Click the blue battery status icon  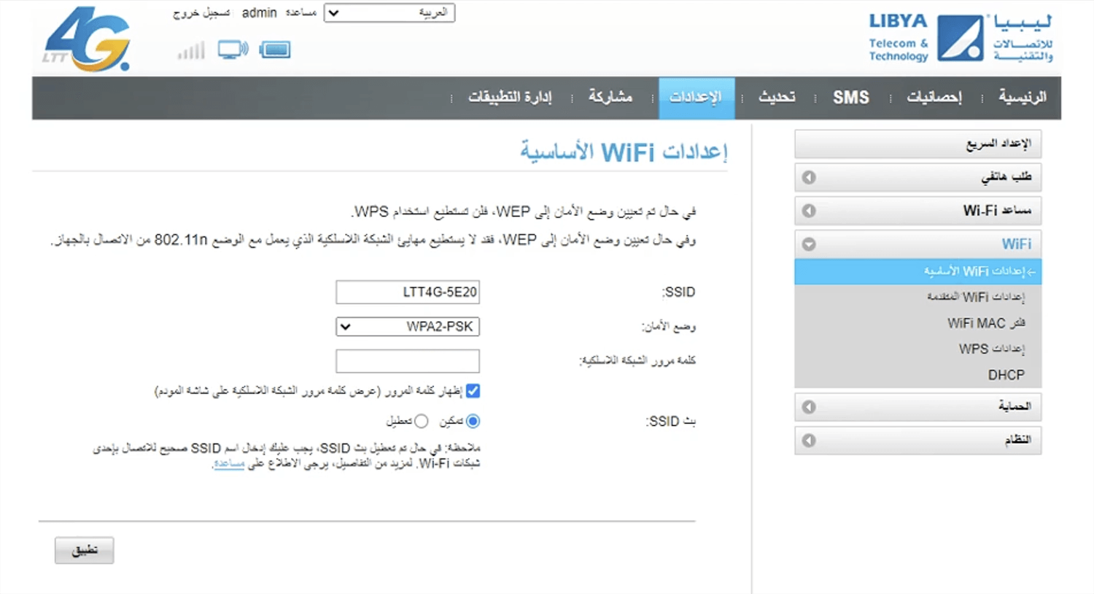275,50
